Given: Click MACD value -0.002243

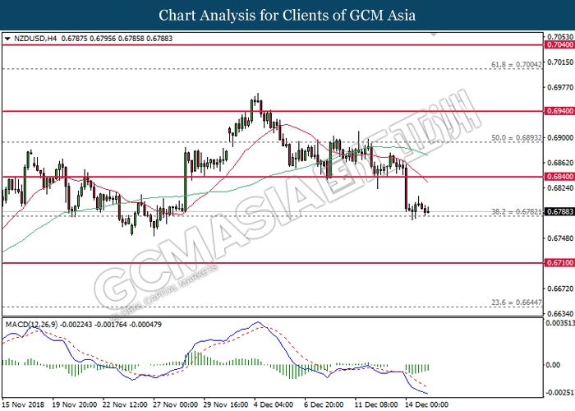Looking at the screenshot, I should coord(76,325).
